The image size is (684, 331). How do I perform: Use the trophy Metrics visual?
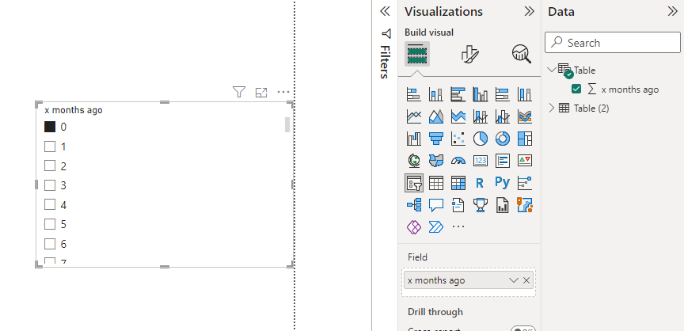point(481,204)
